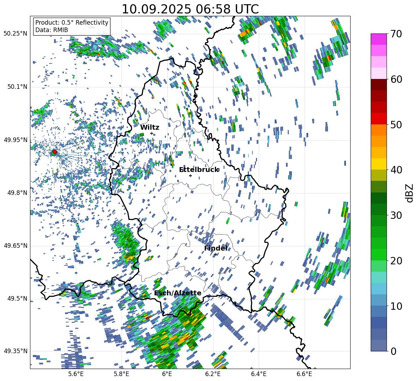Screen dimensions: 418x381
Task: Click the latitude label 49.35°N
Action: pos(16,351)
